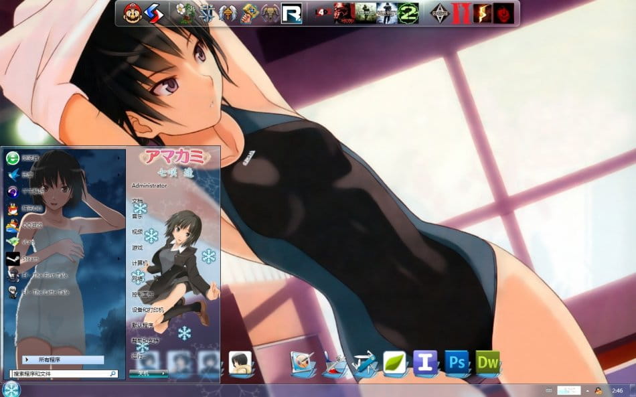Launch Adobe Dreamweaver from the bottom dock

487,363
